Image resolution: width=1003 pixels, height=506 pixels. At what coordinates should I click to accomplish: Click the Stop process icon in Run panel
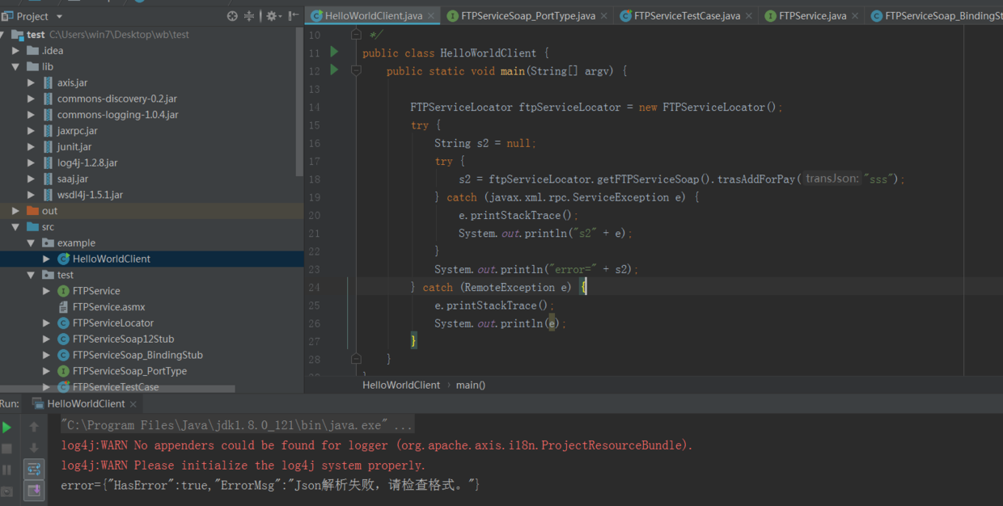tap(7, 448)
